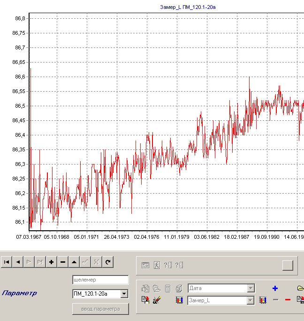The image size is (304, 321).
Task: Click date label 02.04.1976
Action: coord(146,237)
